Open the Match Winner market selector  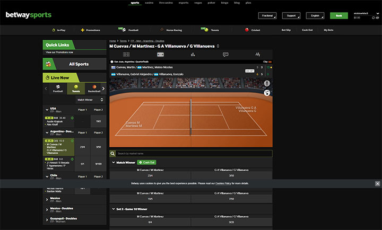[90, 100]
